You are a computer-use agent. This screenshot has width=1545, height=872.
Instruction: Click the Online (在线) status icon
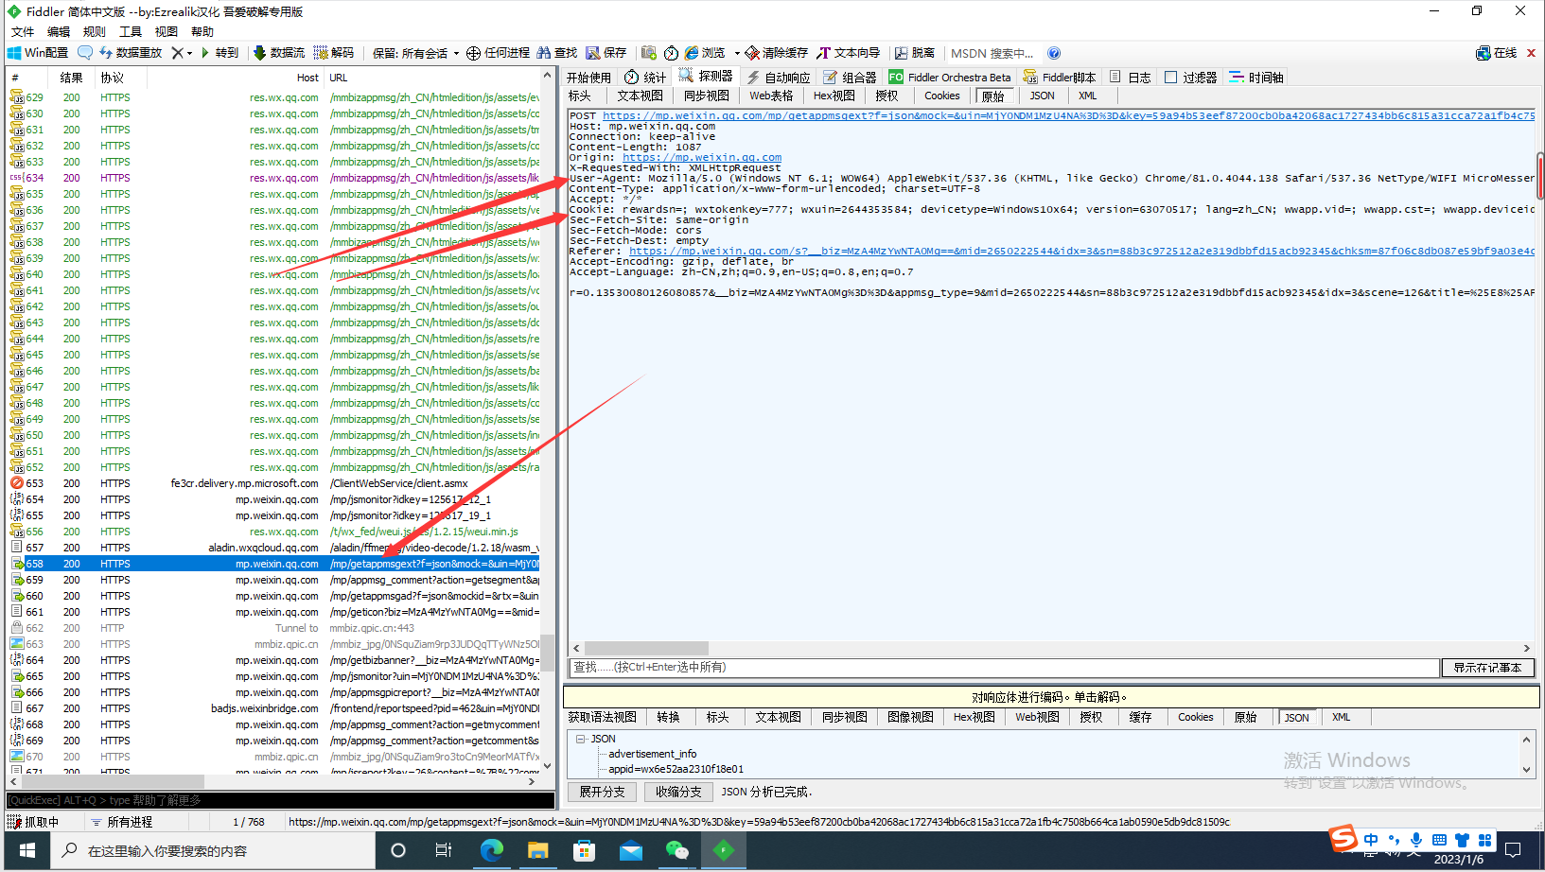pyautogui.click(x=1496, y=53)
